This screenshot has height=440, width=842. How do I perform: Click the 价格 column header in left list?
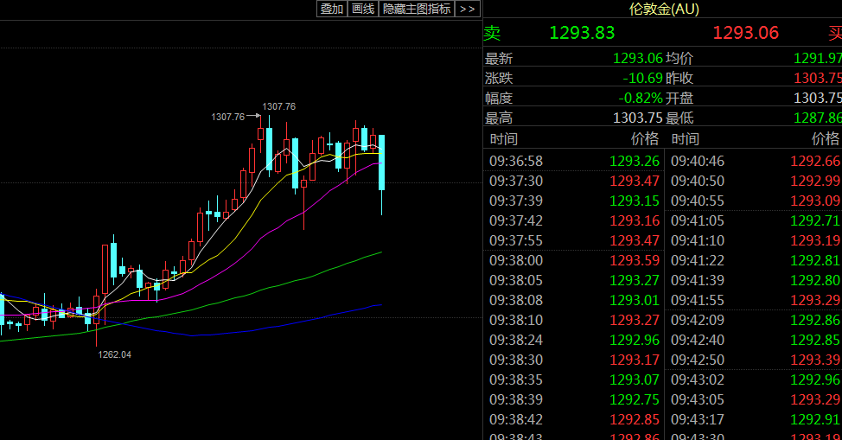[x=644, y=139]
